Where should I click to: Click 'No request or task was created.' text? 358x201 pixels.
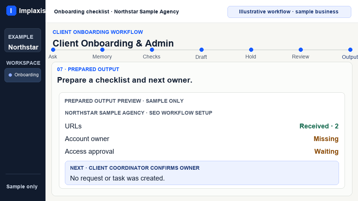click(x=117, y=178)
